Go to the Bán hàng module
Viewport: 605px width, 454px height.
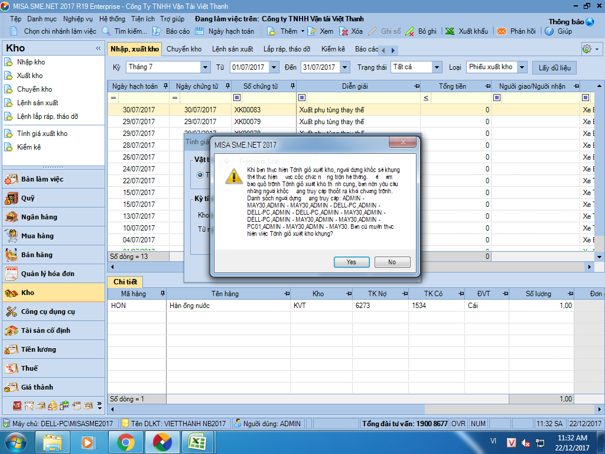pyautogui.click(x=53, y=255)
